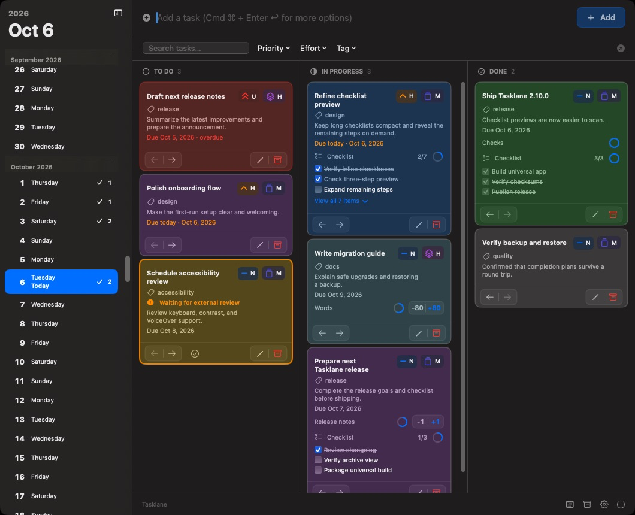Click the Release notes progress ring
This screenshot has width=635, height=515.
(402, 422)
